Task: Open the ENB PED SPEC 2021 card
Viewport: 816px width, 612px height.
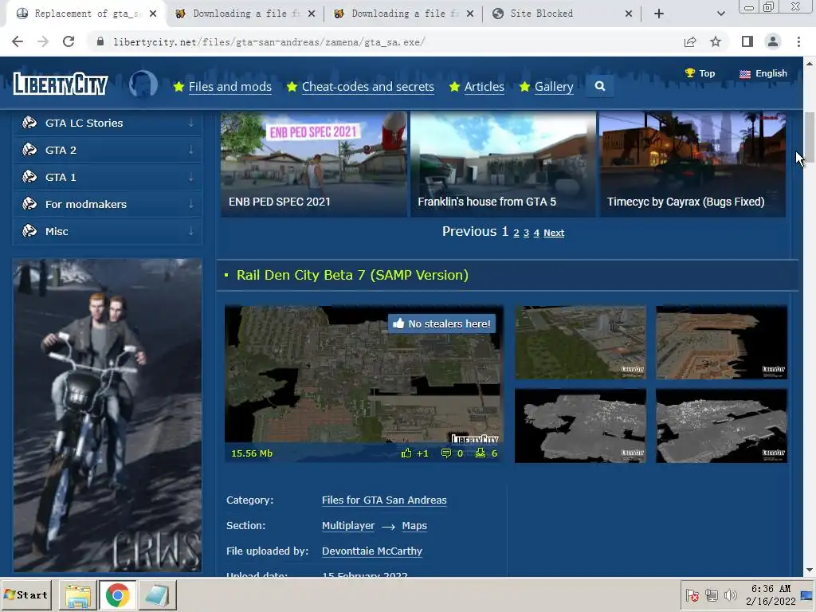Action: click(x=313, y=163)
